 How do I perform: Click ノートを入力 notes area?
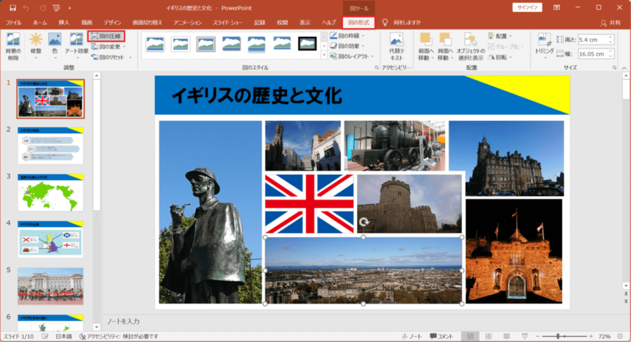pyautogui.click(x=123, y=321)
